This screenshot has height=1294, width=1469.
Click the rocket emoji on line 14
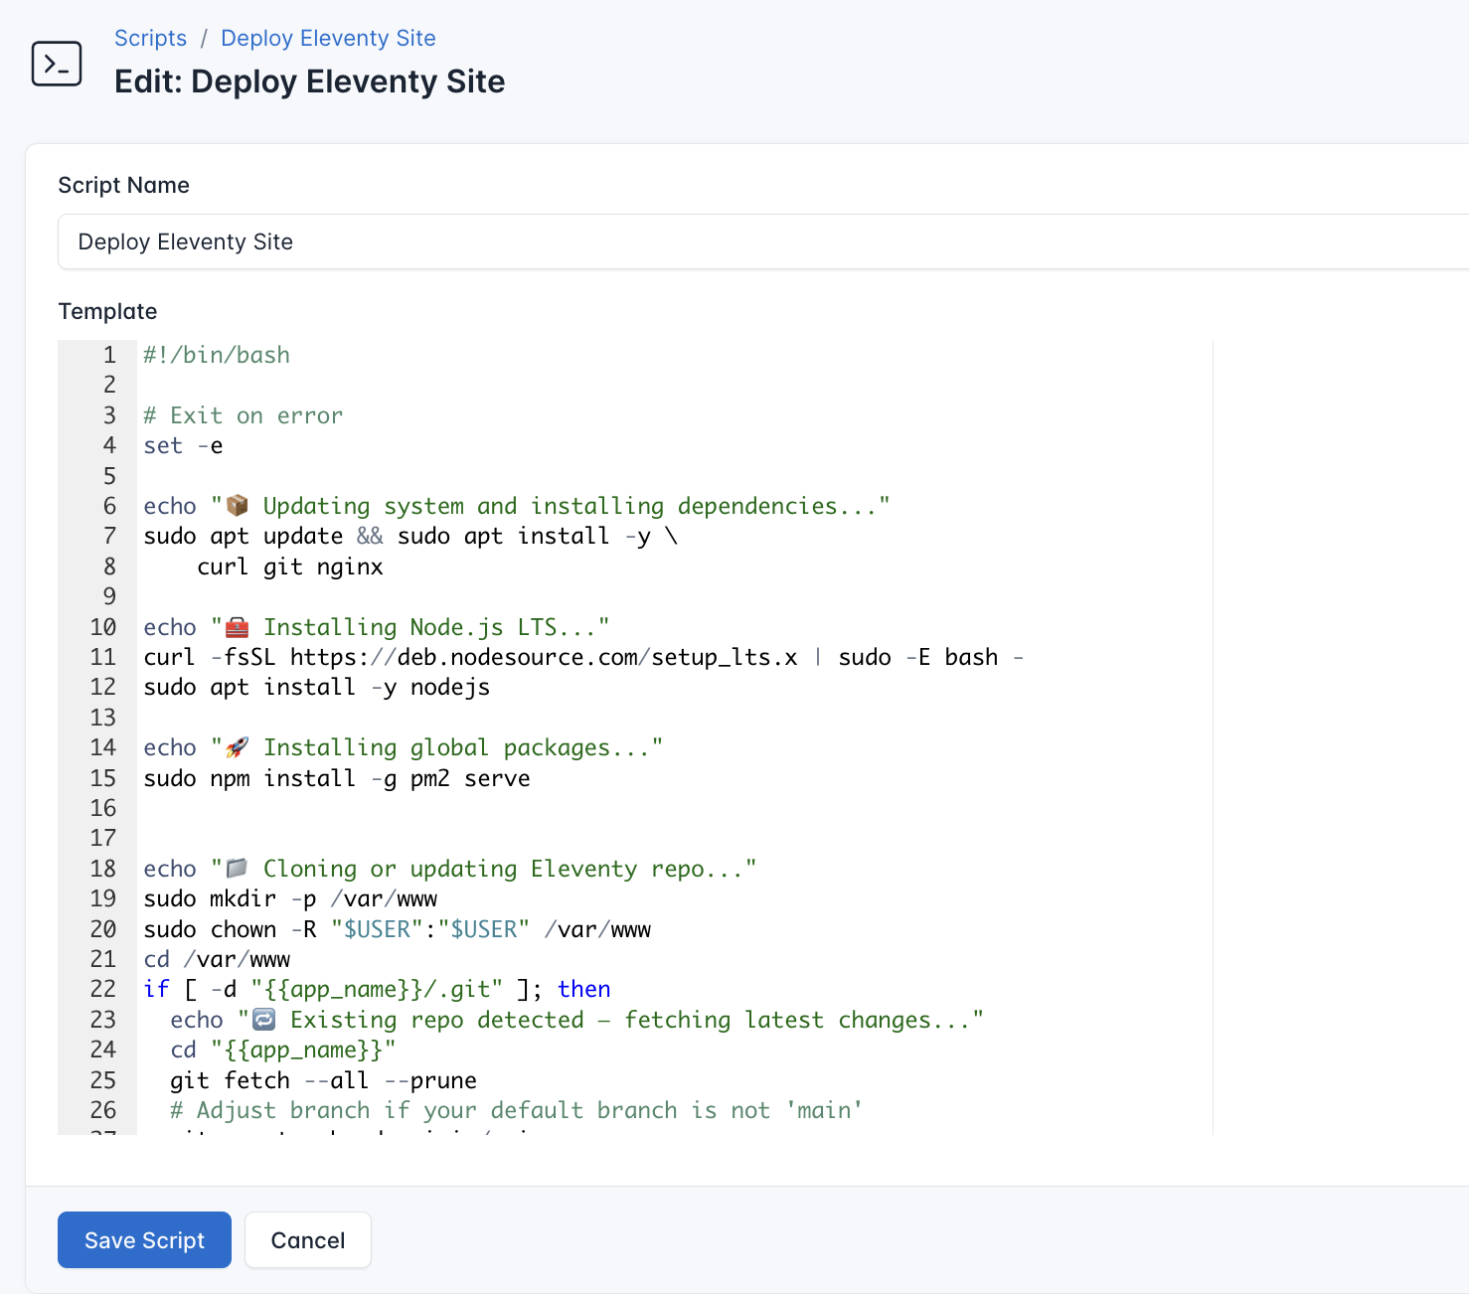pos(236,746)
